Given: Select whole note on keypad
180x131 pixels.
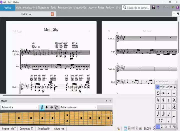Looking at the screenshot, I should [168, 107].
